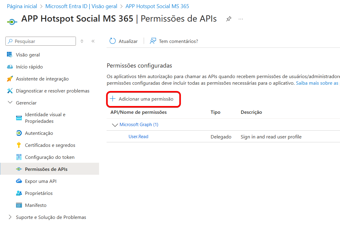The width and height of the screenshot is (340, 230).
Task: Open the ellipsis more options menu
Action: 241,19
